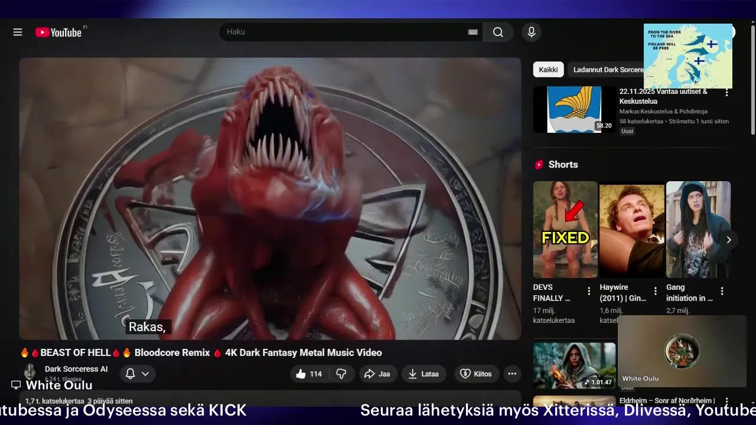Click the Finland map overlay image
756x425 pixels.
coord(688,56)
